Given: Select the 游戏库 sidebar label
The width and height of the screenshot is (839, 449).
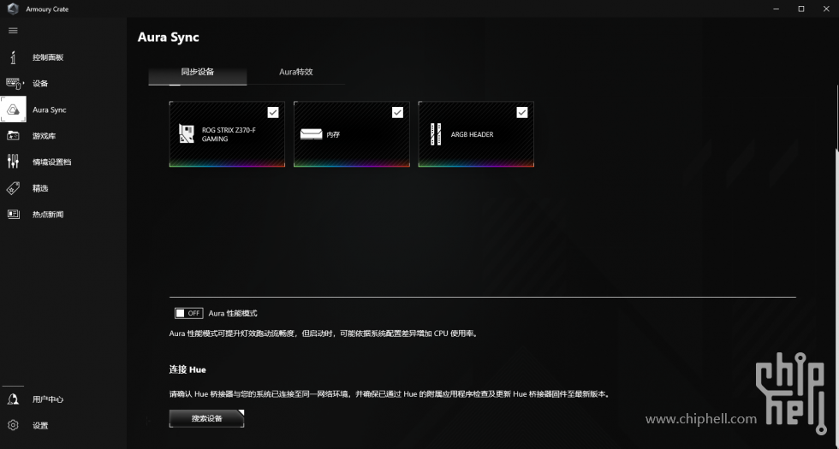Looking at the screenshot, I should [x=44, y=136].
